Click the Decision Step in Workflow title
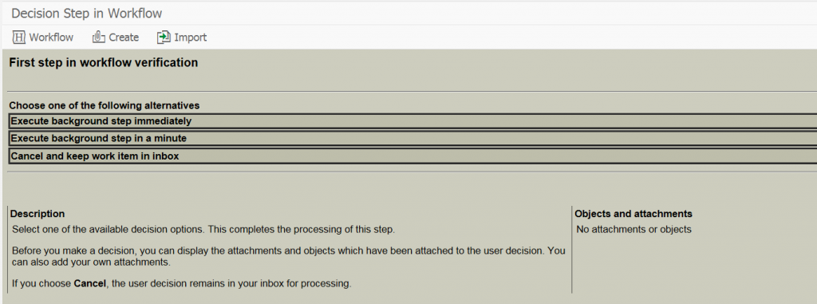This screenshot has height=304, width=817. [86, 14]
